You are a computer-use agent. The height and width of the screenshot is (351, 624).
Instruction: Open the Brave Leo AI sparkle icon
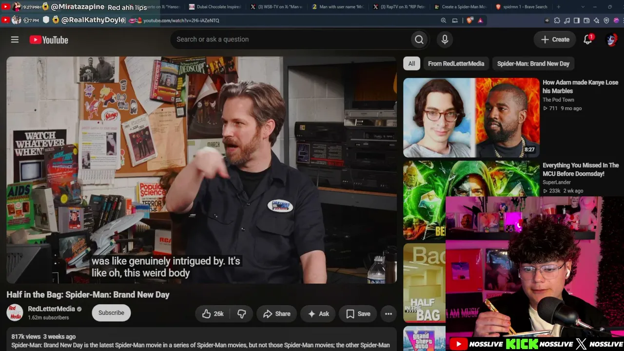(596, 20)
